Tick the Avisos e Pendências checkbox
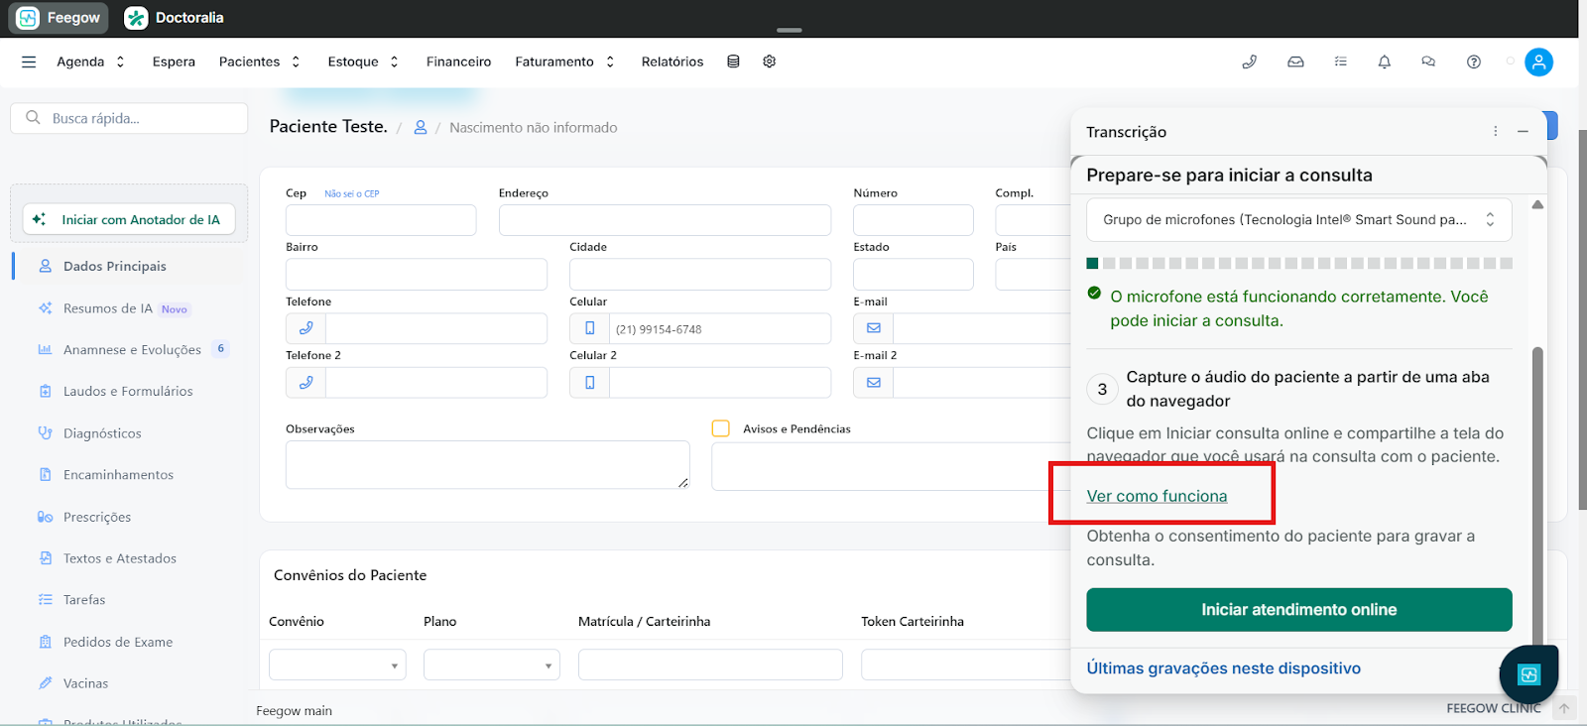This screenshot has height=726, width=1587. click(720, 428)
